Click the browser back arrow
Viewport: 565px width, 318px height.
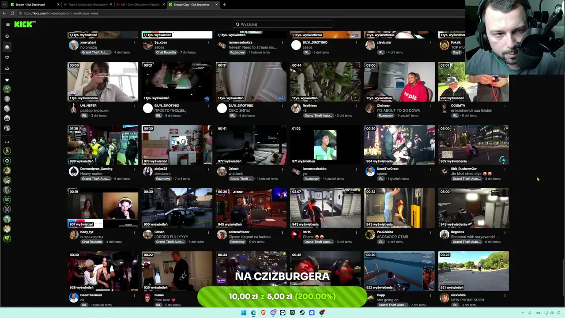click(4, 13)
